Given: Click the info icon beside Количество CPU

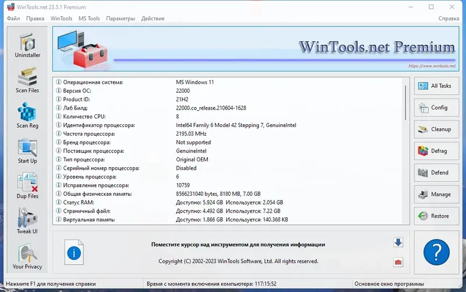Looking at the screenshot, I should (x=59, y=117).
